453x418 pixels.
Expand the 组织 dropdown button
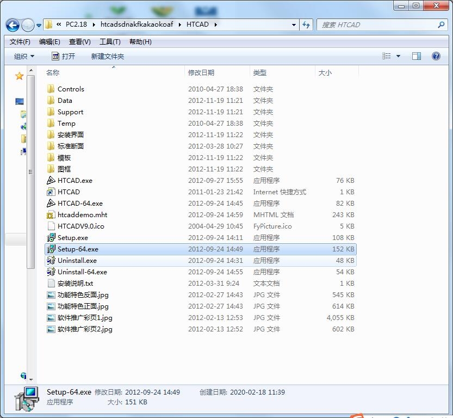24,57
